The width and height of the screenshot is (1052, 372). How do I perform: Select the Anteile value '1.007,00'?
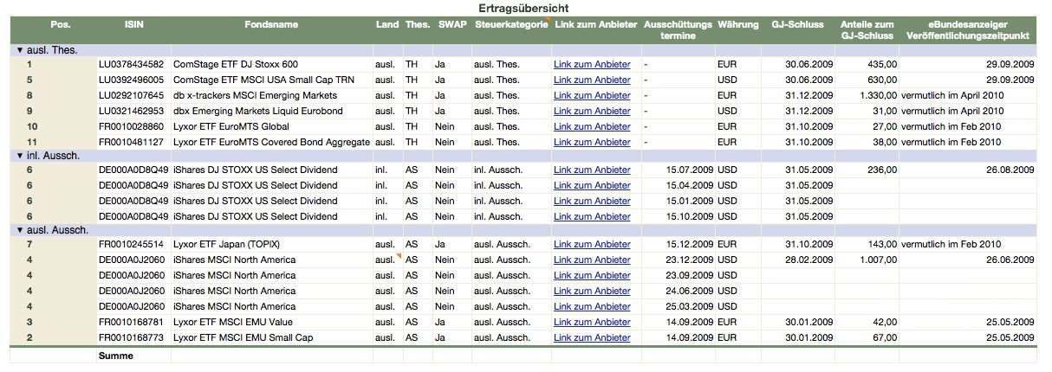tap(878, 260)
